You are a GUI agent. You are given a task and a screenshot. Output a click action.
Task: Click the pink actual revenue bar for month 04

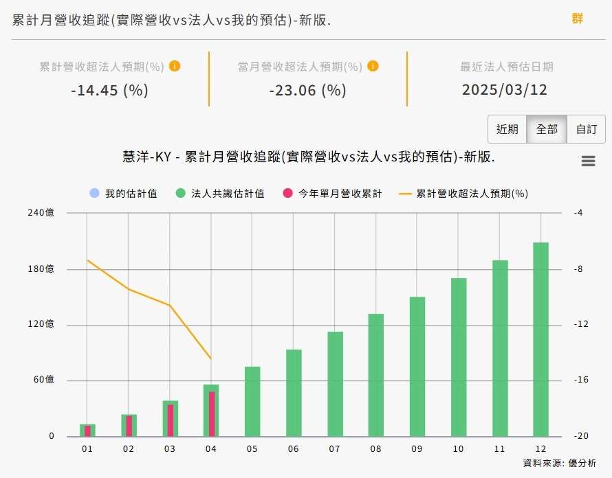pos(212,414)
